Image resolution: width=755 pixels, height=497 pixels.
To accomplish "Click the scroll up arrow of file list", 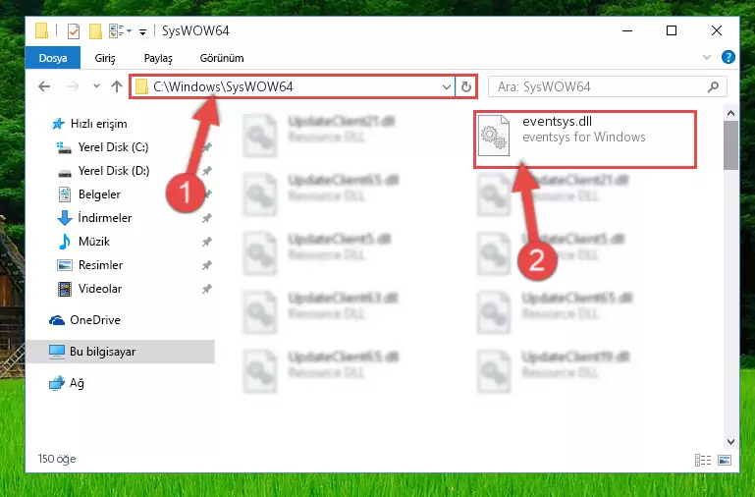I will point(730,114).
